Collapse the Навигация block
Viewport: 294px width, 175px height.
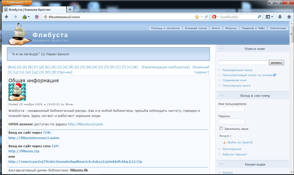[221, 164]
